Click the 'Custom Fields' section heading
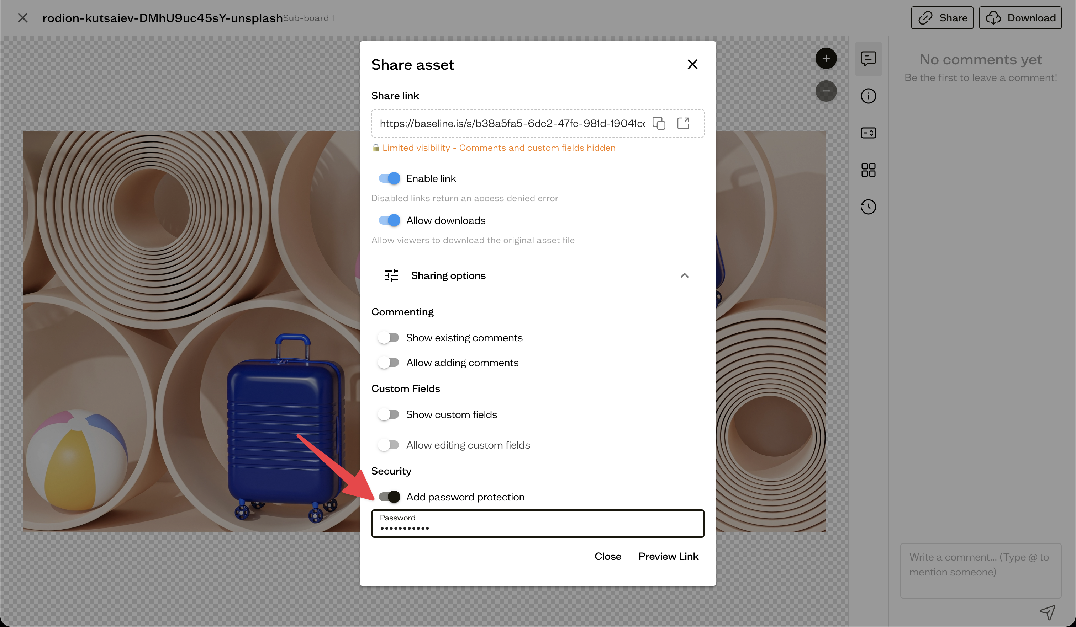Viewport: 1076px width, 627px height. [x=406, y=388]
